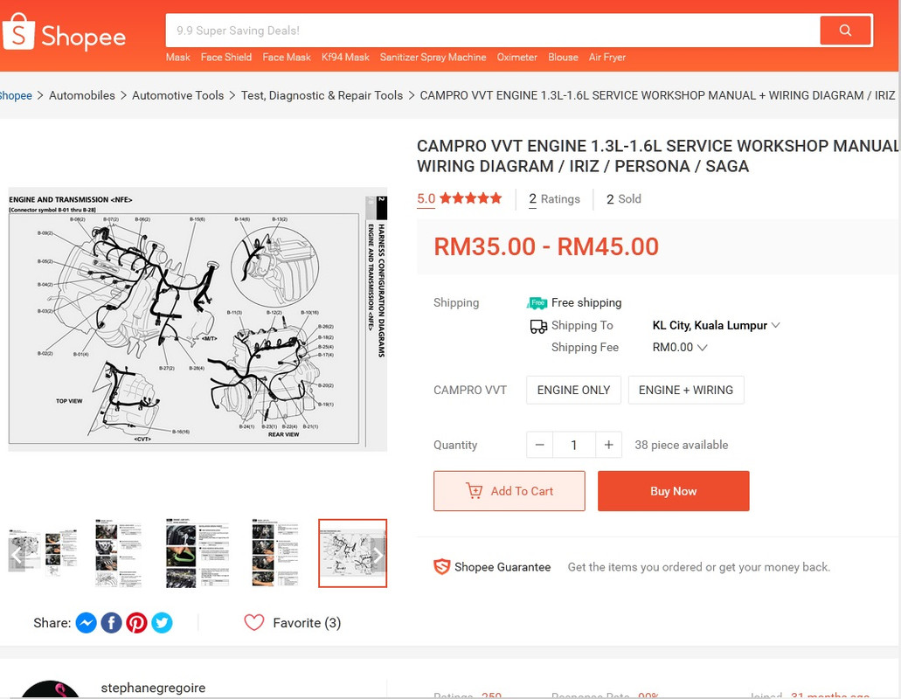The image size is (901, 699).
Task: Click Add To Cart button
Action: click(x=509, y=491)
